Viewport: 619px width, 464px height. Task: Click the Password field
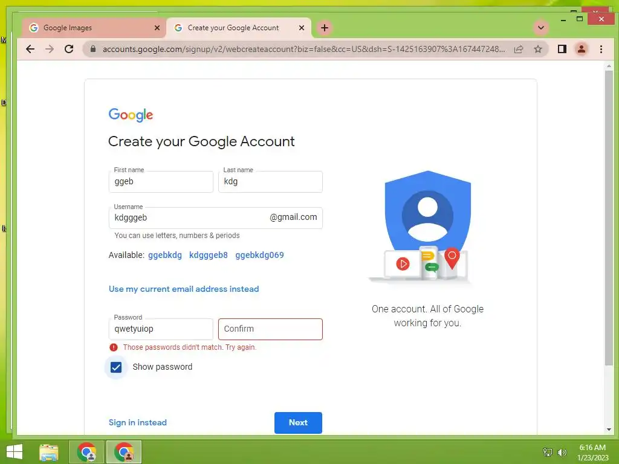161,329
